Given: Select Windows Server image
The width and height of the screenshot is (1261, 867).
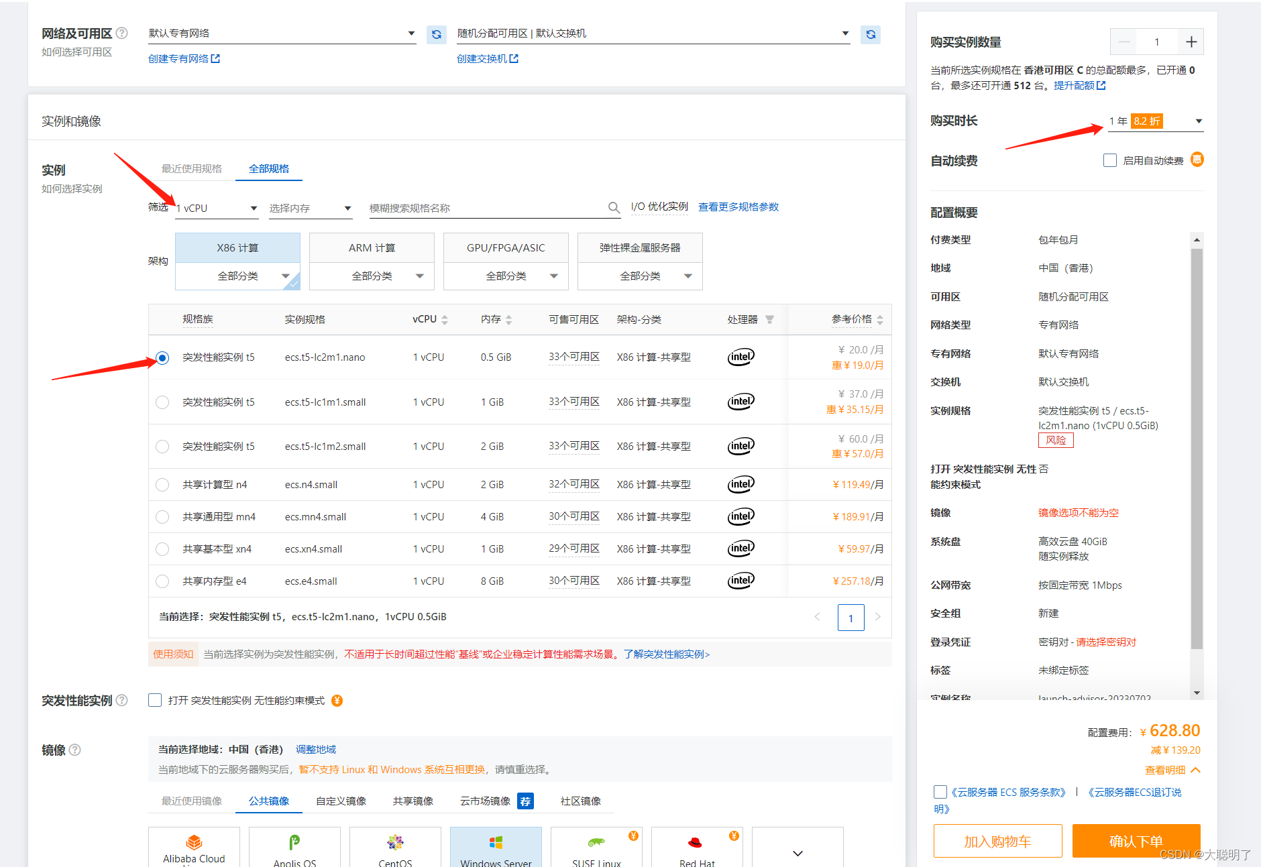Looking at the screenshot, I should point(496,847).
